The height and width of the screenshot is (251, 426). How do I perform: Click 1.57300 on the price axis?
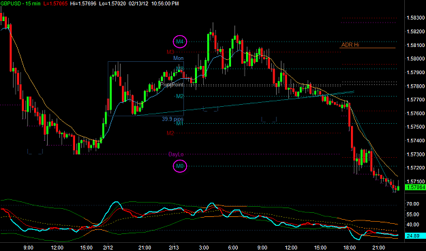(x=415, y=154)
